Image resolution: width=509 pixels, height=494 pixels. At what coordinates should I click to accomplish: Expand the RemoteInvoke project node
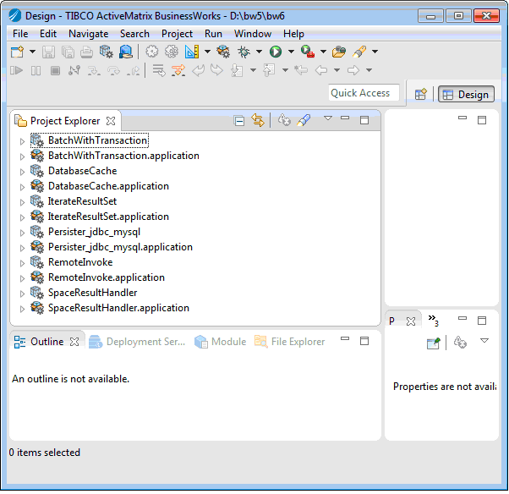click(22, 263)
